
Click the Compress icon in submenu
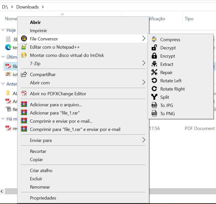coord(154,39)
